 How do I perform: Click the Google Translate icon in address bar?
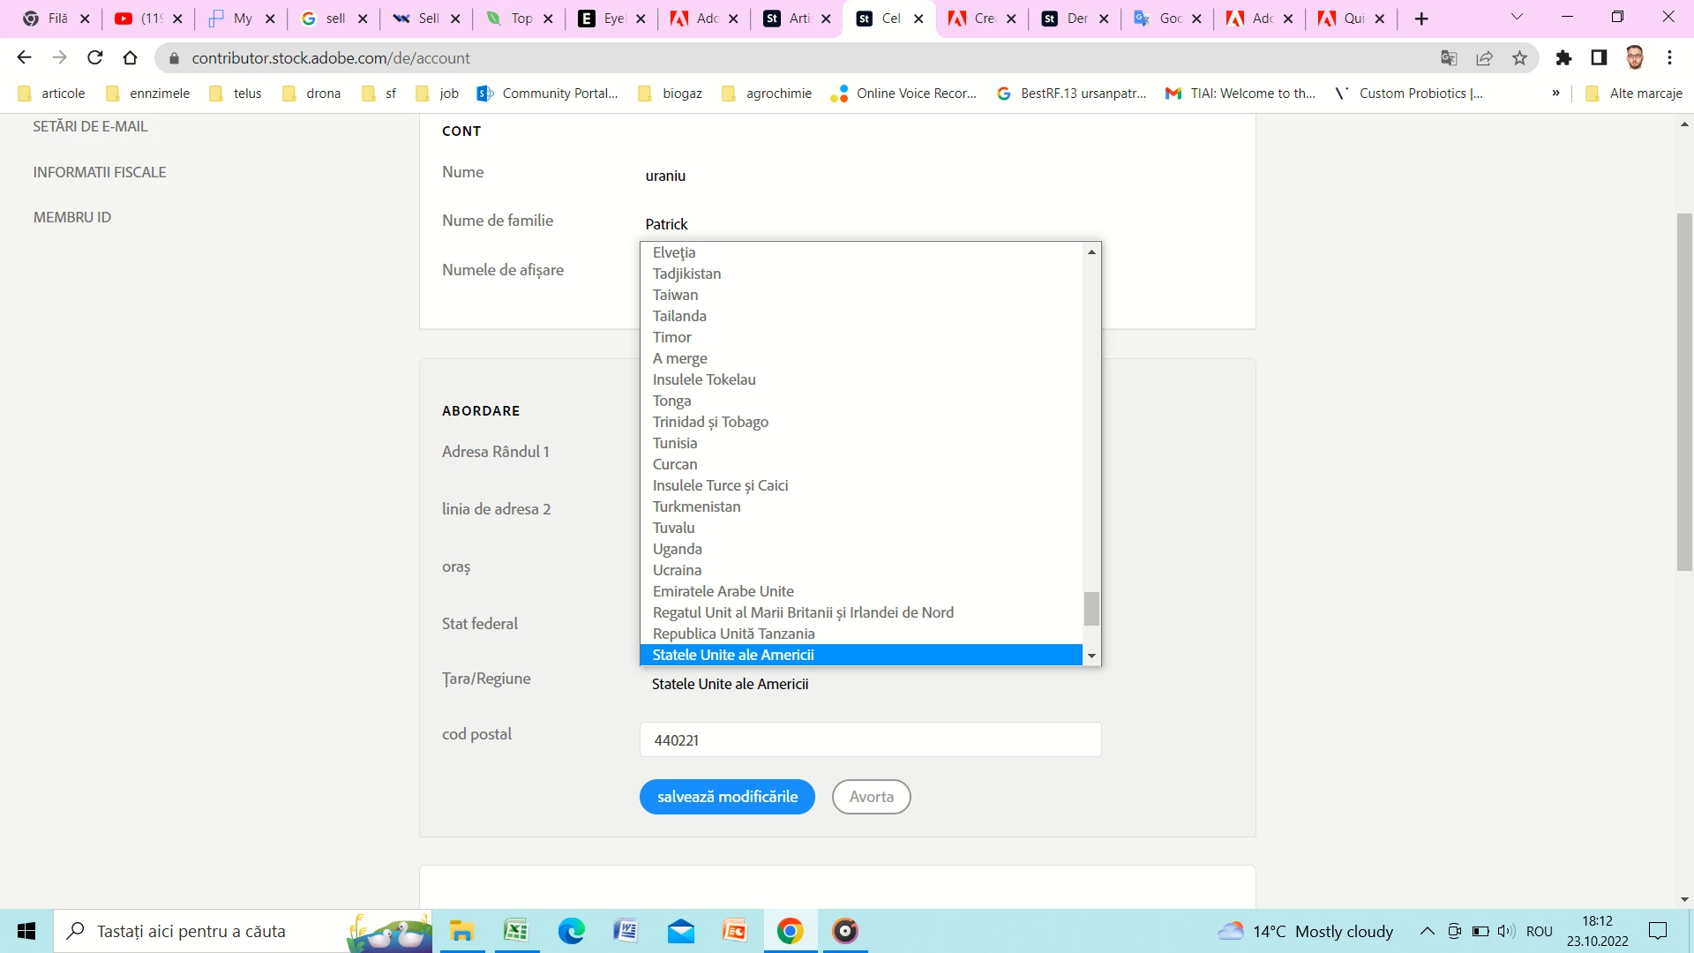coord(1448,58)
